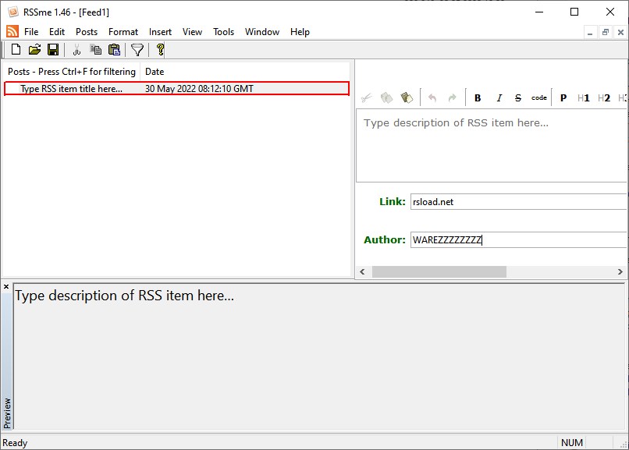Screen dimensions: 629x450
Task: Close the Preview pane with X
Action: (6, 286)
